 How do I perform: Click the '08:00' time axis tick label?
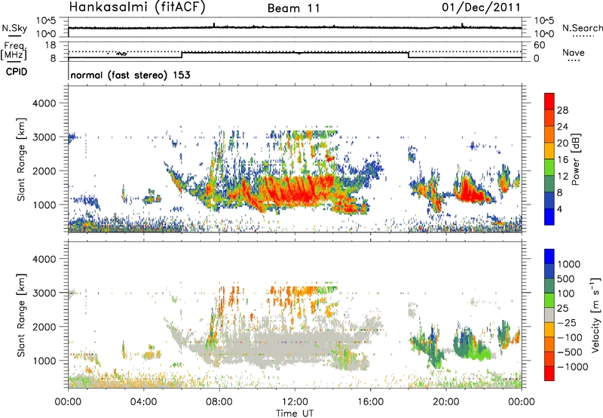pos(219,402)
